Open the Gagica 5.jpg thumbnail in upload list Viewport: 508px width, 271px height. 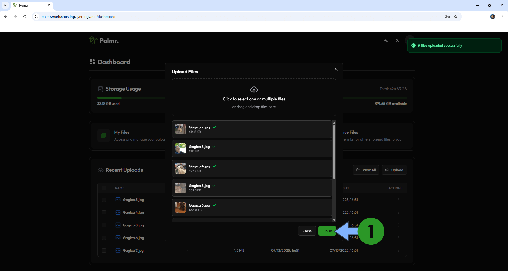[180, 188]
